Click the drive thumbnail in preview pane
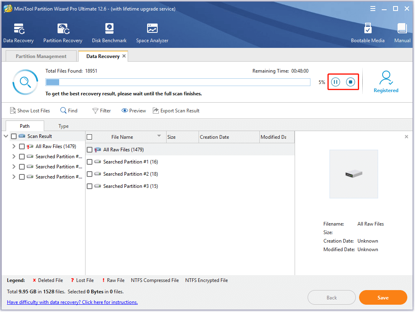415x312 pixels. (353, 174)
